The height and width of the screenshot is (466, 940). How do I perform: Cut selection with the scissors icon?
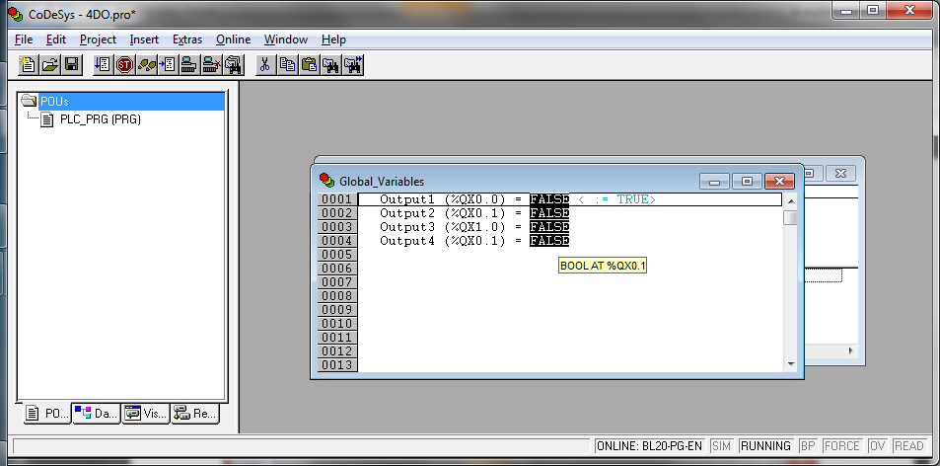pos(265,65)
